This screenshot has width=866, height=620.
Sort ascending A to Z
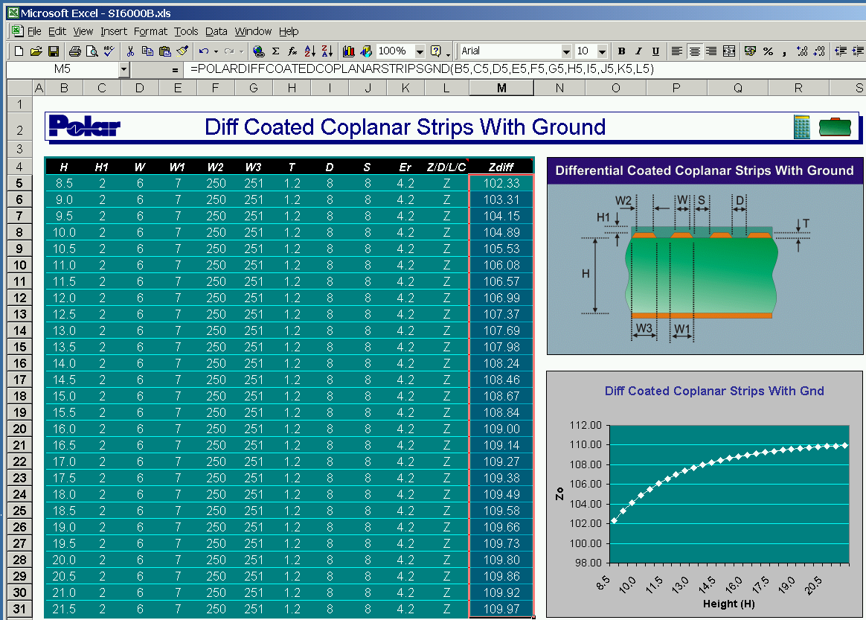309,51
